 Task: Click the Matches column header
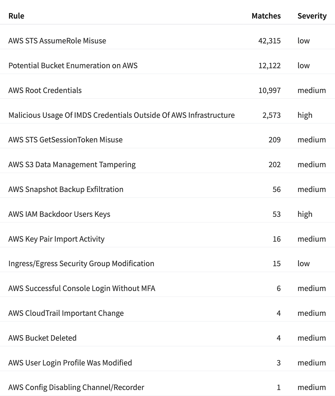tap(266, 16)
